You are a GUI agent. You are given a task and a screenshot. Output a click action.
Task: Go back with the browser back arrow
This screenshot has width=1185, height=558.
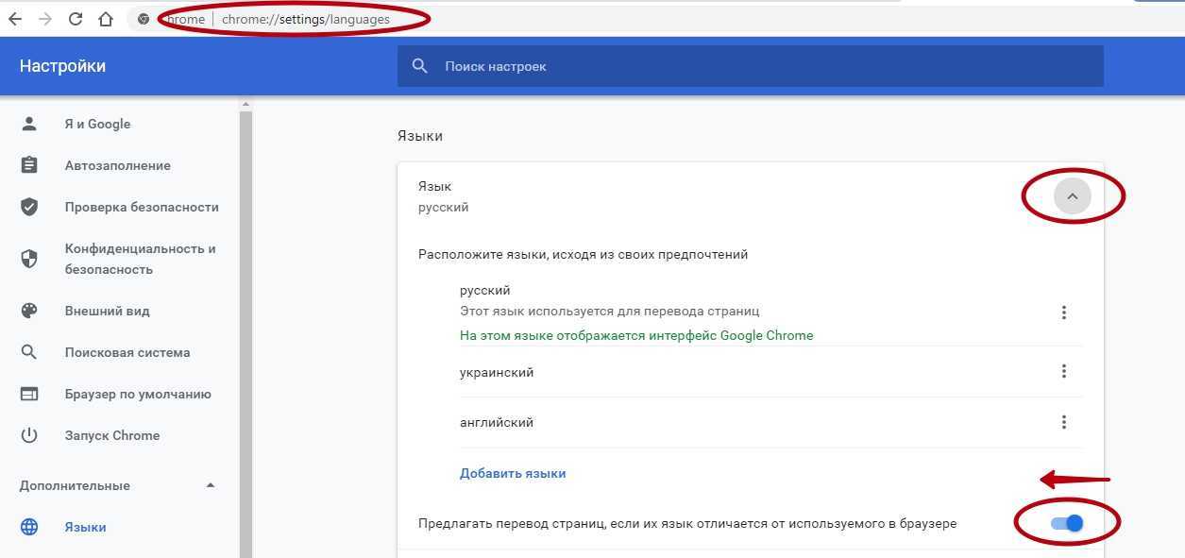14,19
